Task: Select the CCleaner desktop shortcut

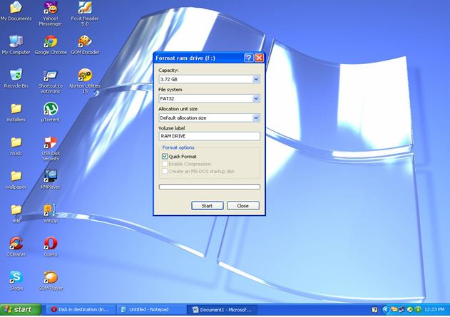Action: (16, 244)
